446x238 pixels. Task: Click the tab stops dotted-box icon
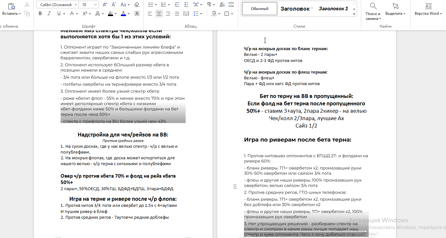(231, 5)
